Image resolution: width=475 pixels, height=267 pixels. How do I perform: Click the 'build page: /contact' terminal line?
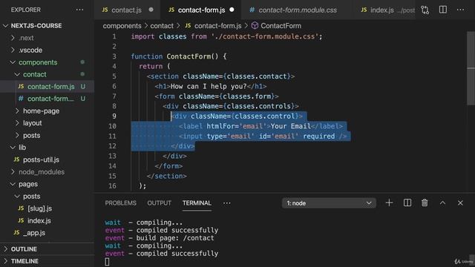coord(175,238)
